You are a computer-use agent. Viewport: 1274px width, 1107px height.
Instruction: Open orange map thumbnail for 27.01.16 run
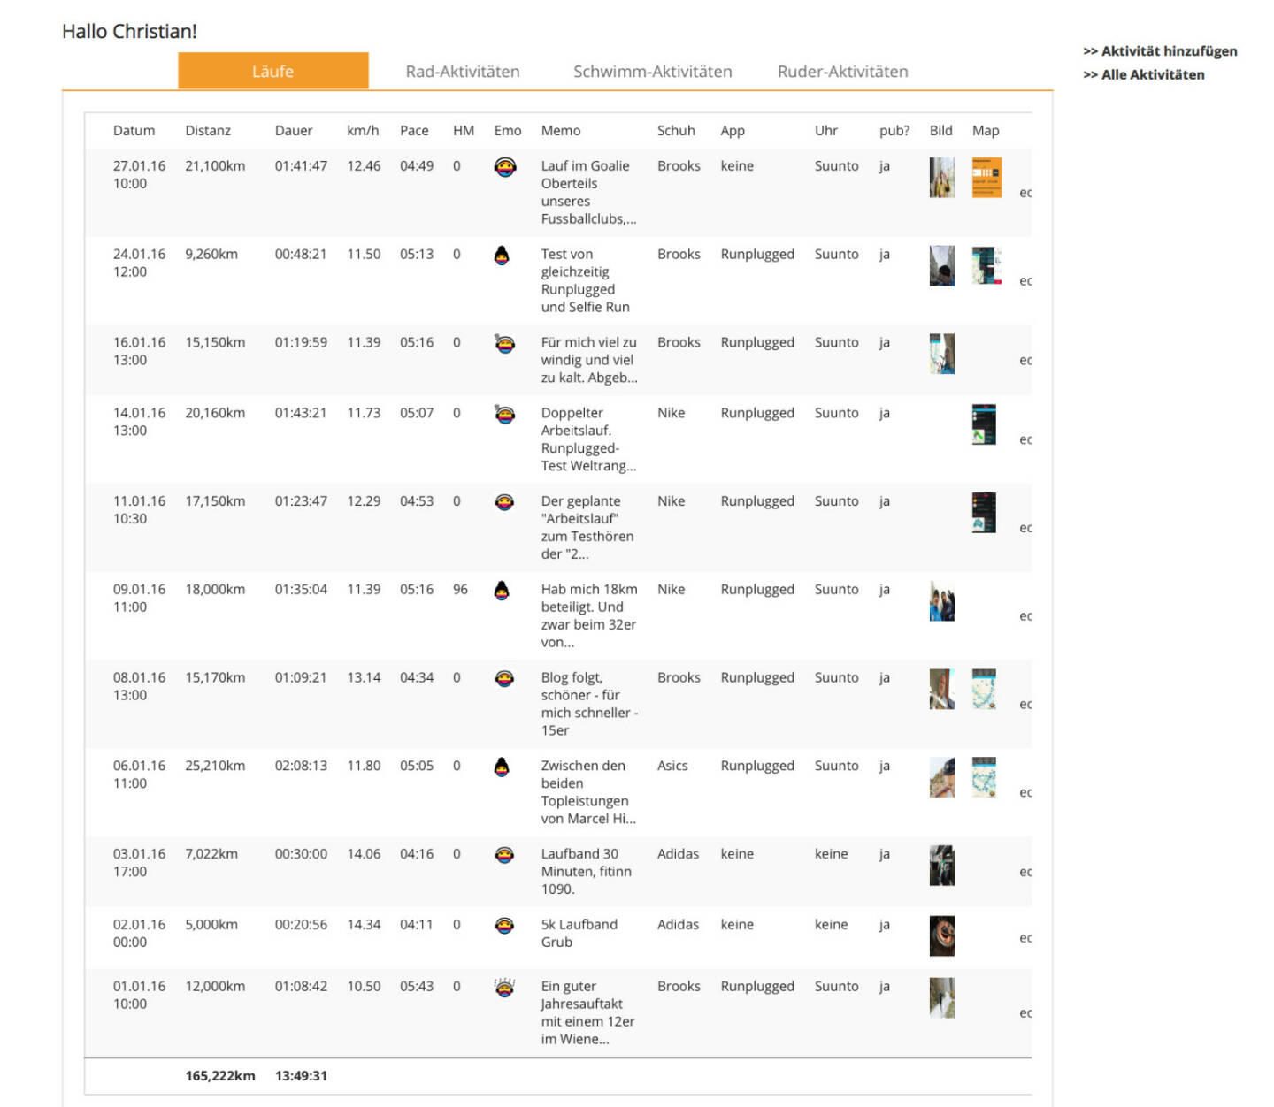pos(986,178)
